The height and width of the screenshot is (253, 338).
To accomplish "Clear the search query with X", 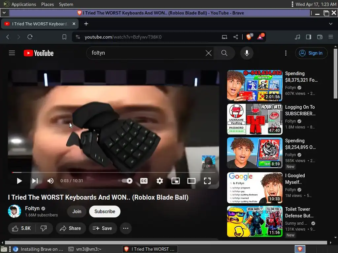I will [x=209, y=53].
